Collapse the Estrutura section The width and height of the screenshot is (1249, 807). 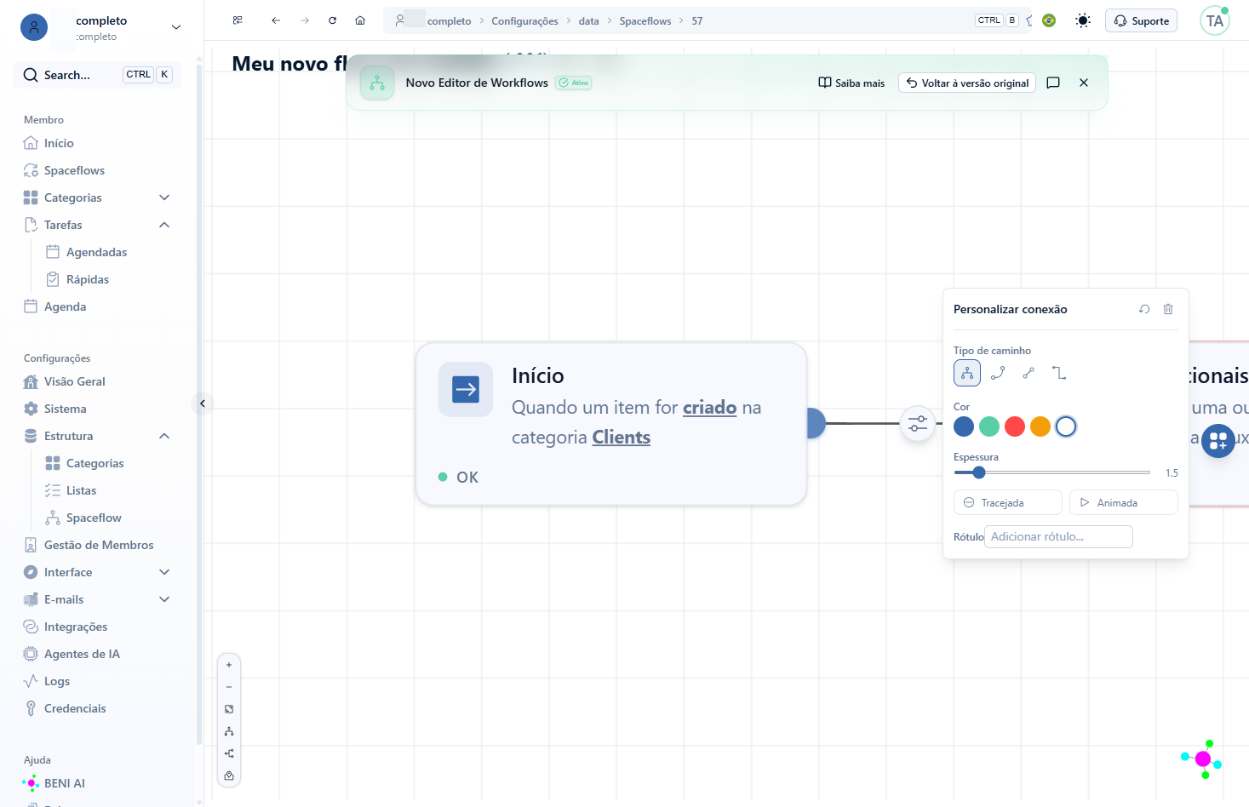point(164,436)
